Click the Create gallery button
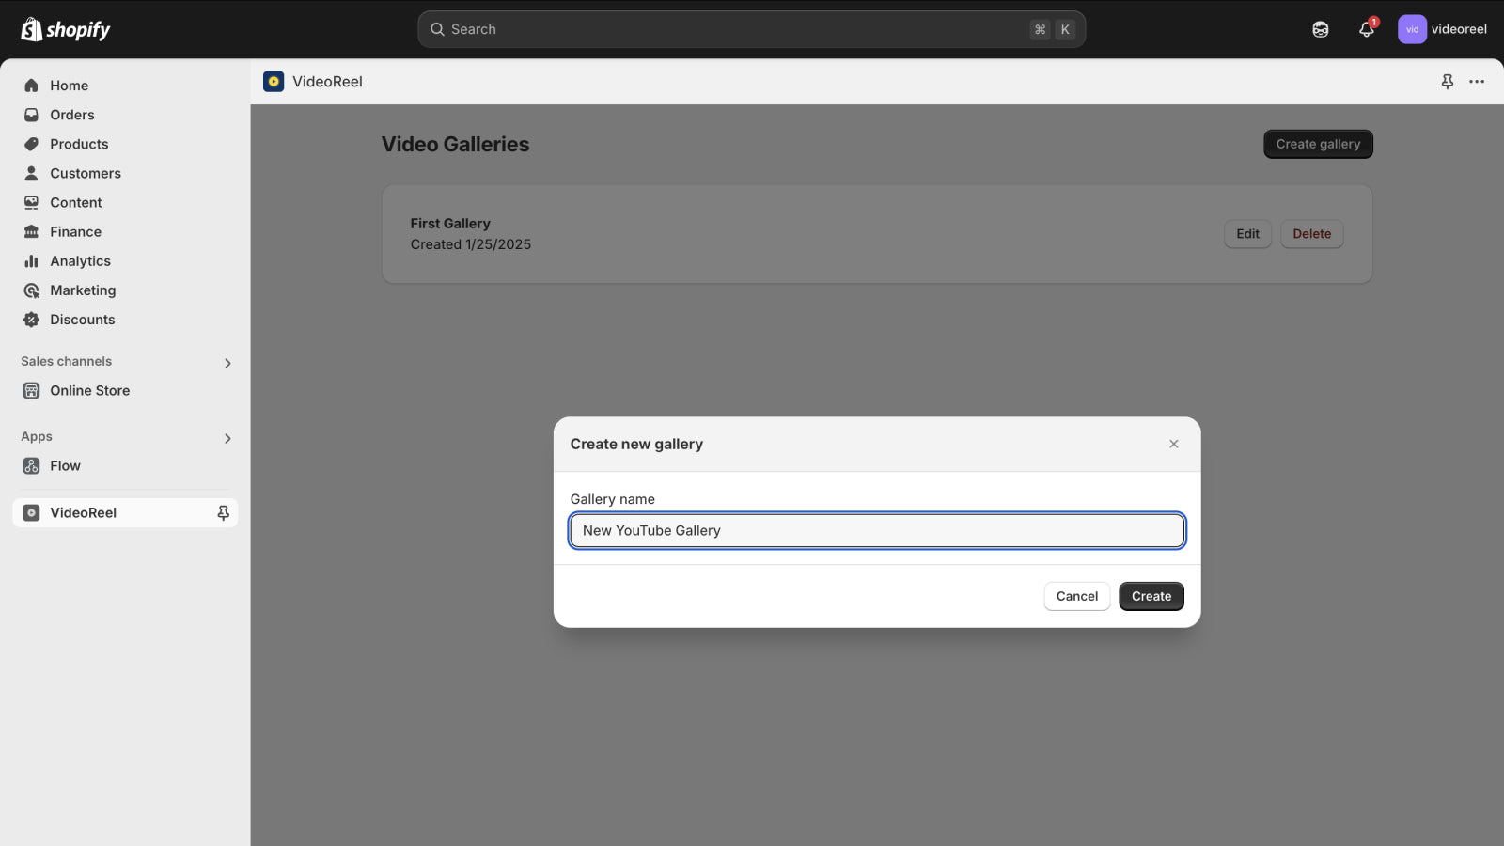 coord(1318,144)
